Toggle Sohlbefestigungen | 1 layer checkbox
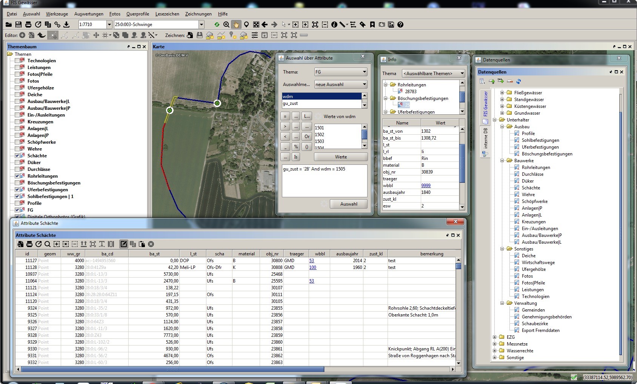The image size is (637, 384). (x=17, y=197)
